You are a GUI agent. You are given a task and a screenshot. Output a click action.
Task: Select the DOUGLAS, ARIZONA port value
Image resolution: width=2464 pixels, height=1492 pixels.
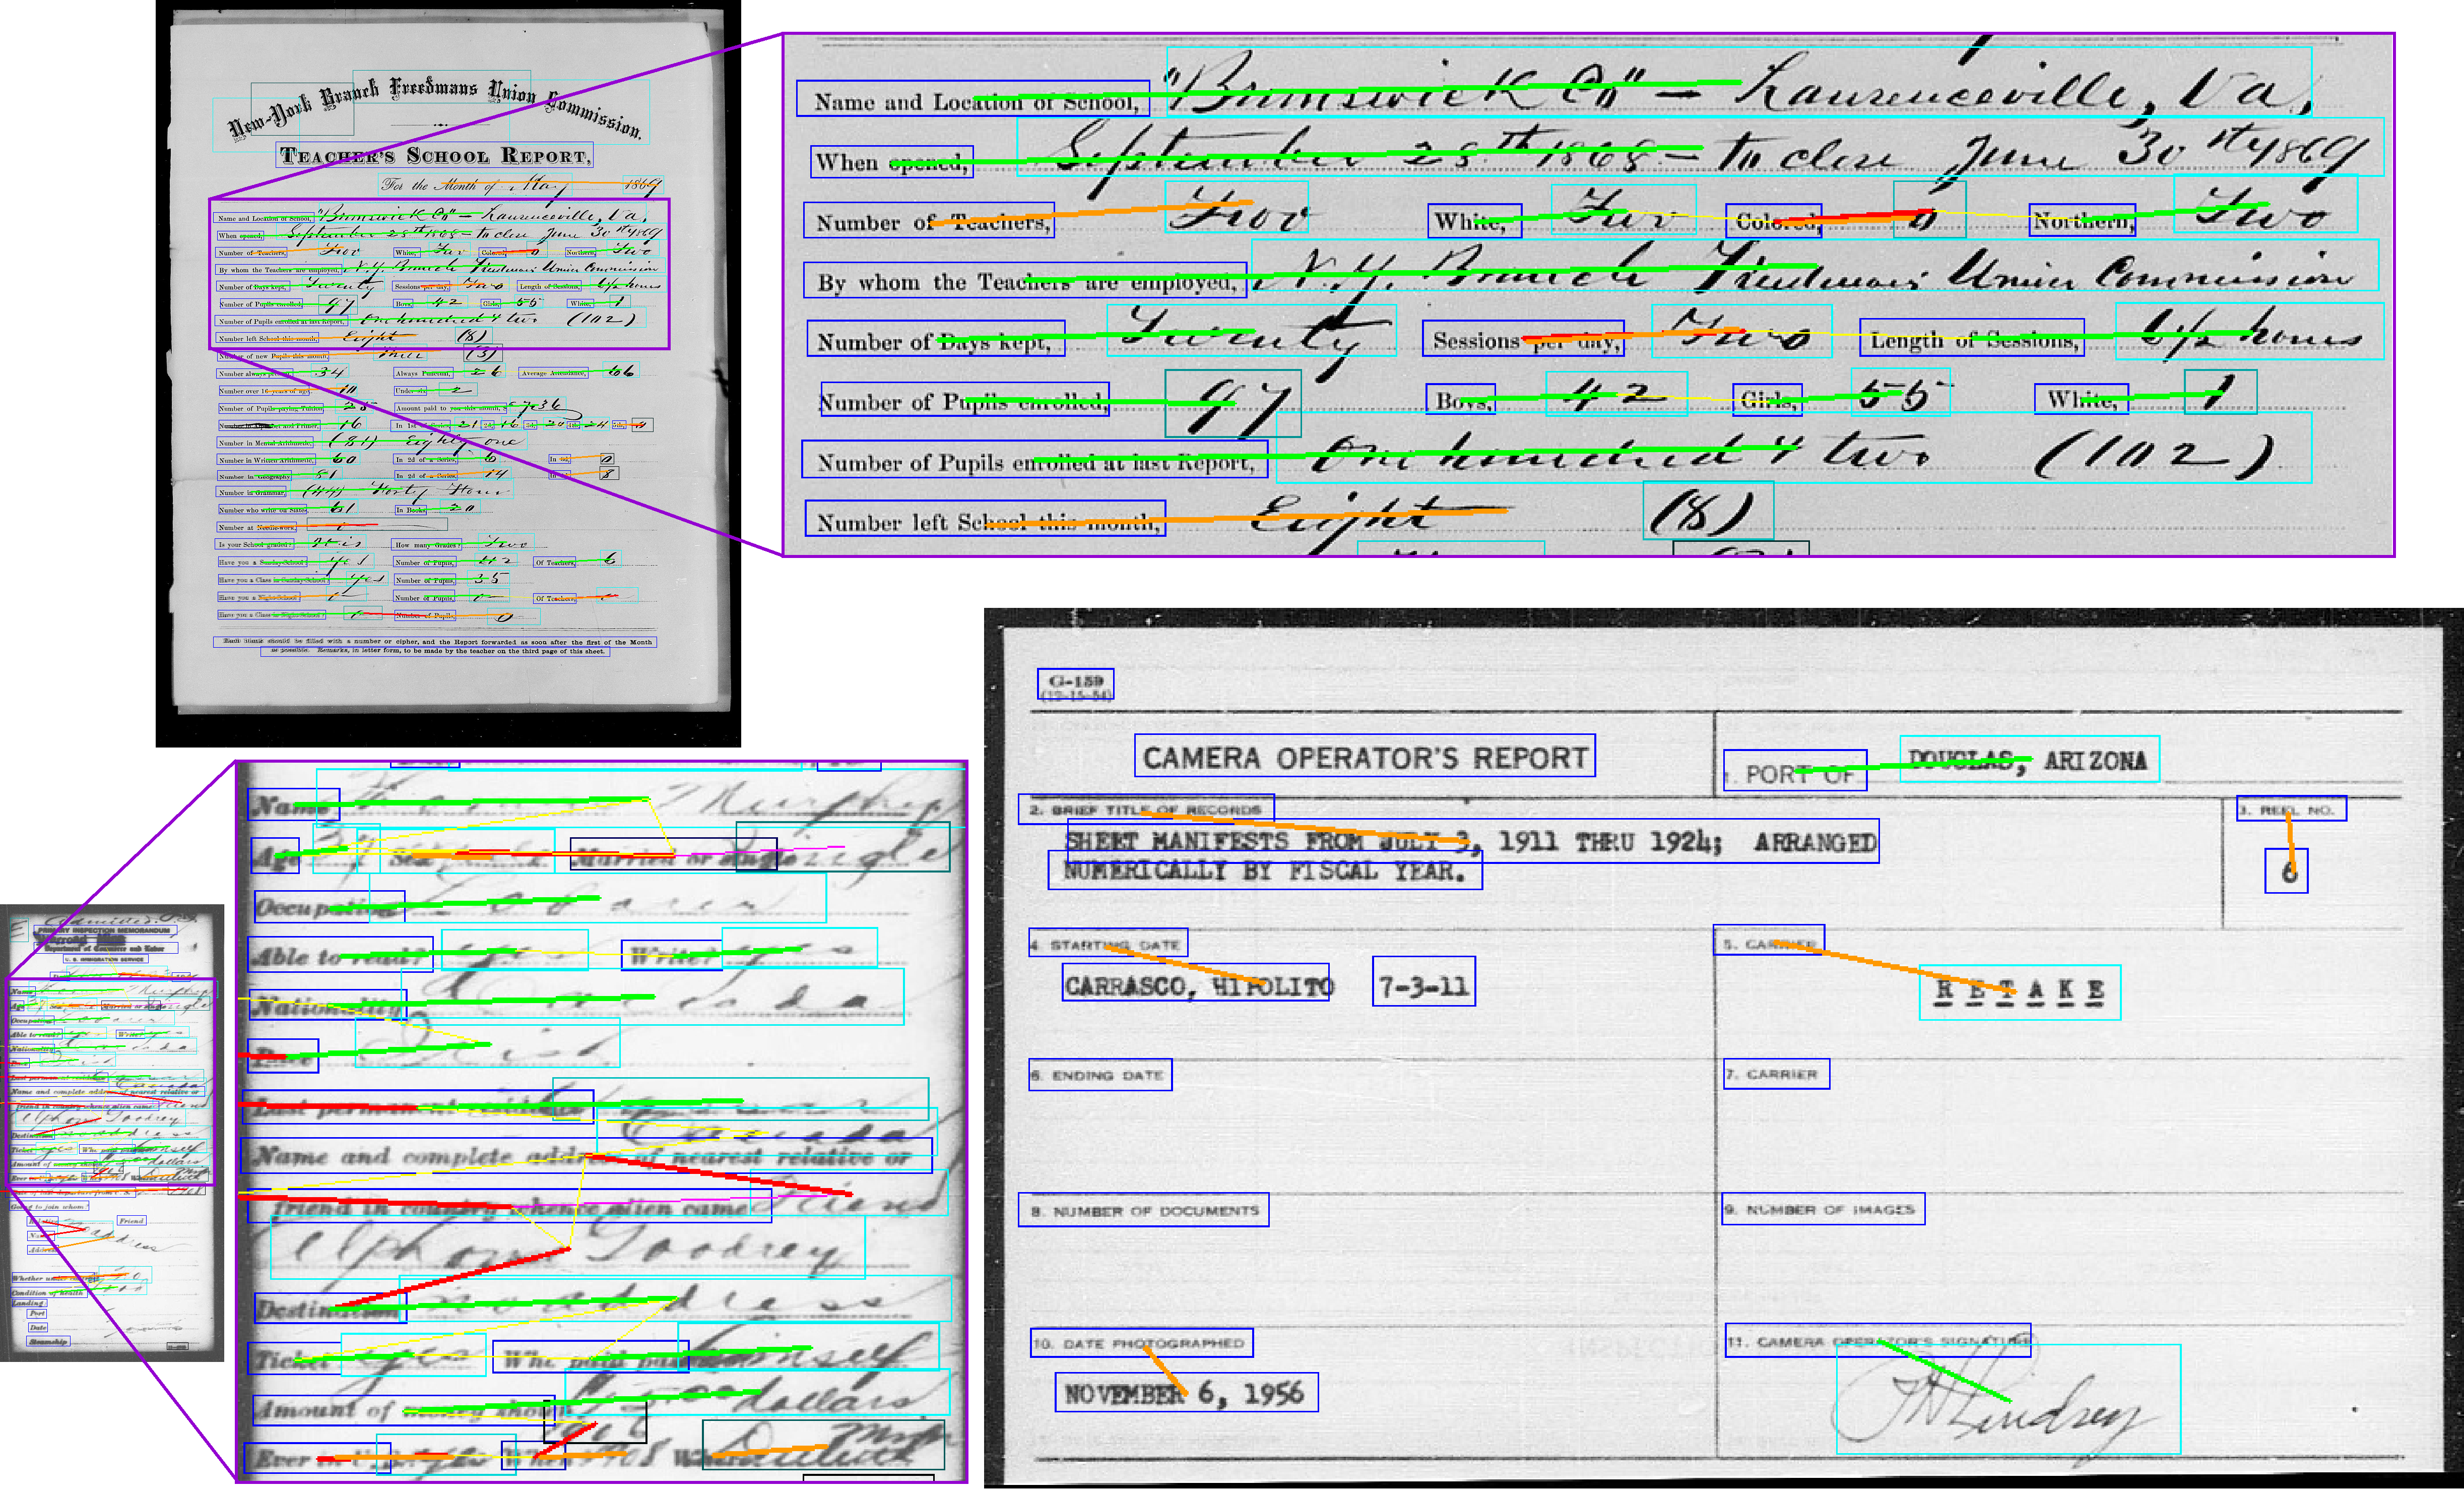(2028, 760)
